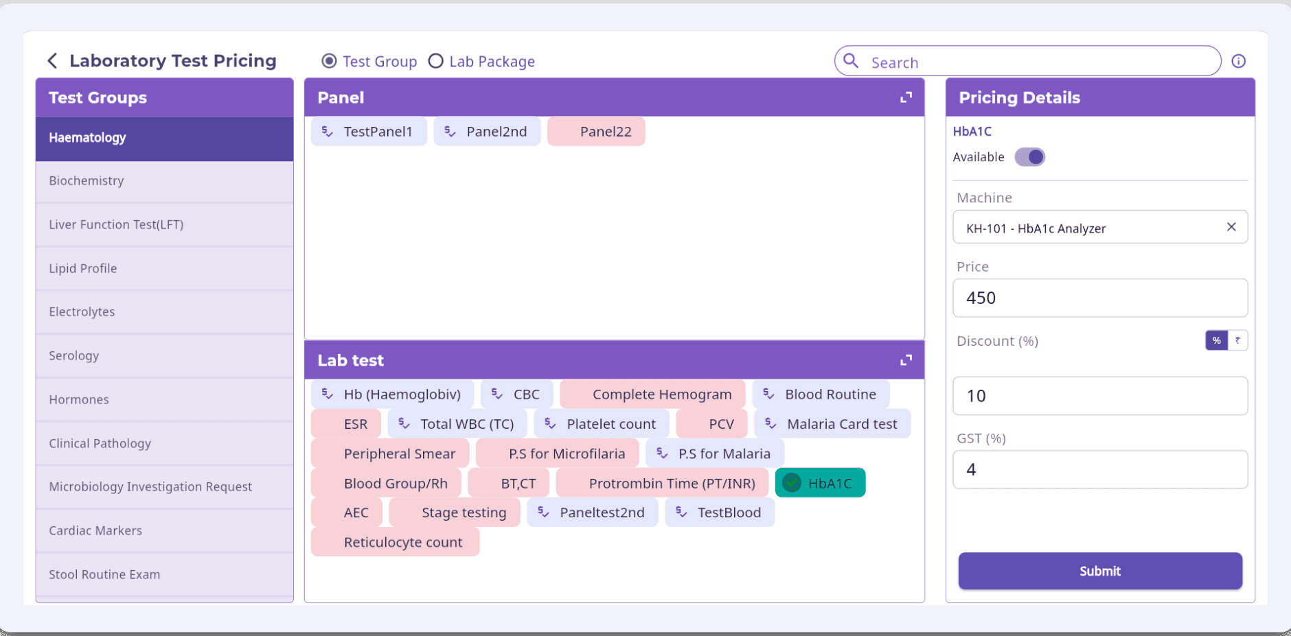Expand the Lab test section with the expand icon
This screenshot has height=636, width=1291.
(x=906, y=360)
